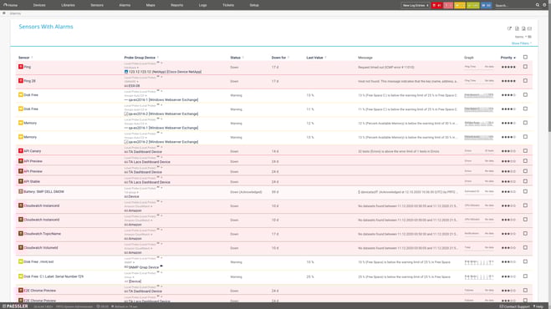551x309 pixels.
Task: Click the red status icon of Ping sensor
Action: click(x=21, y=66)
